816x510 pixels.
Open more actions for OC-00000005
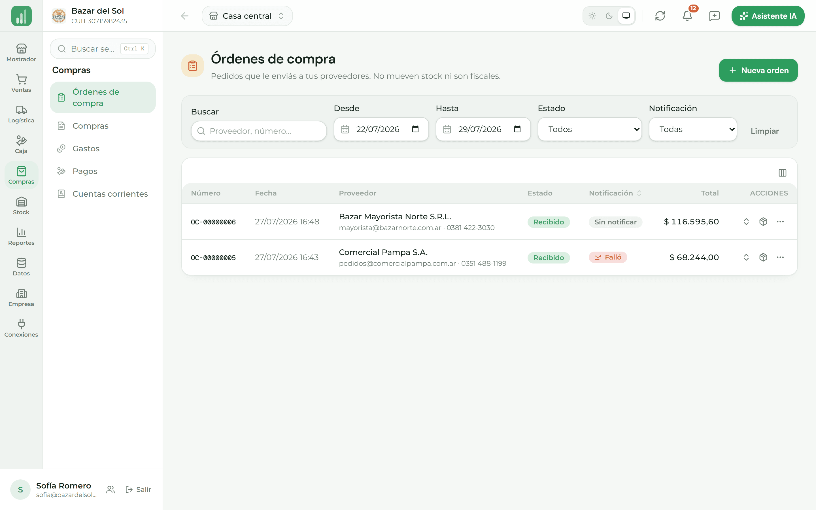pos(780,257)
